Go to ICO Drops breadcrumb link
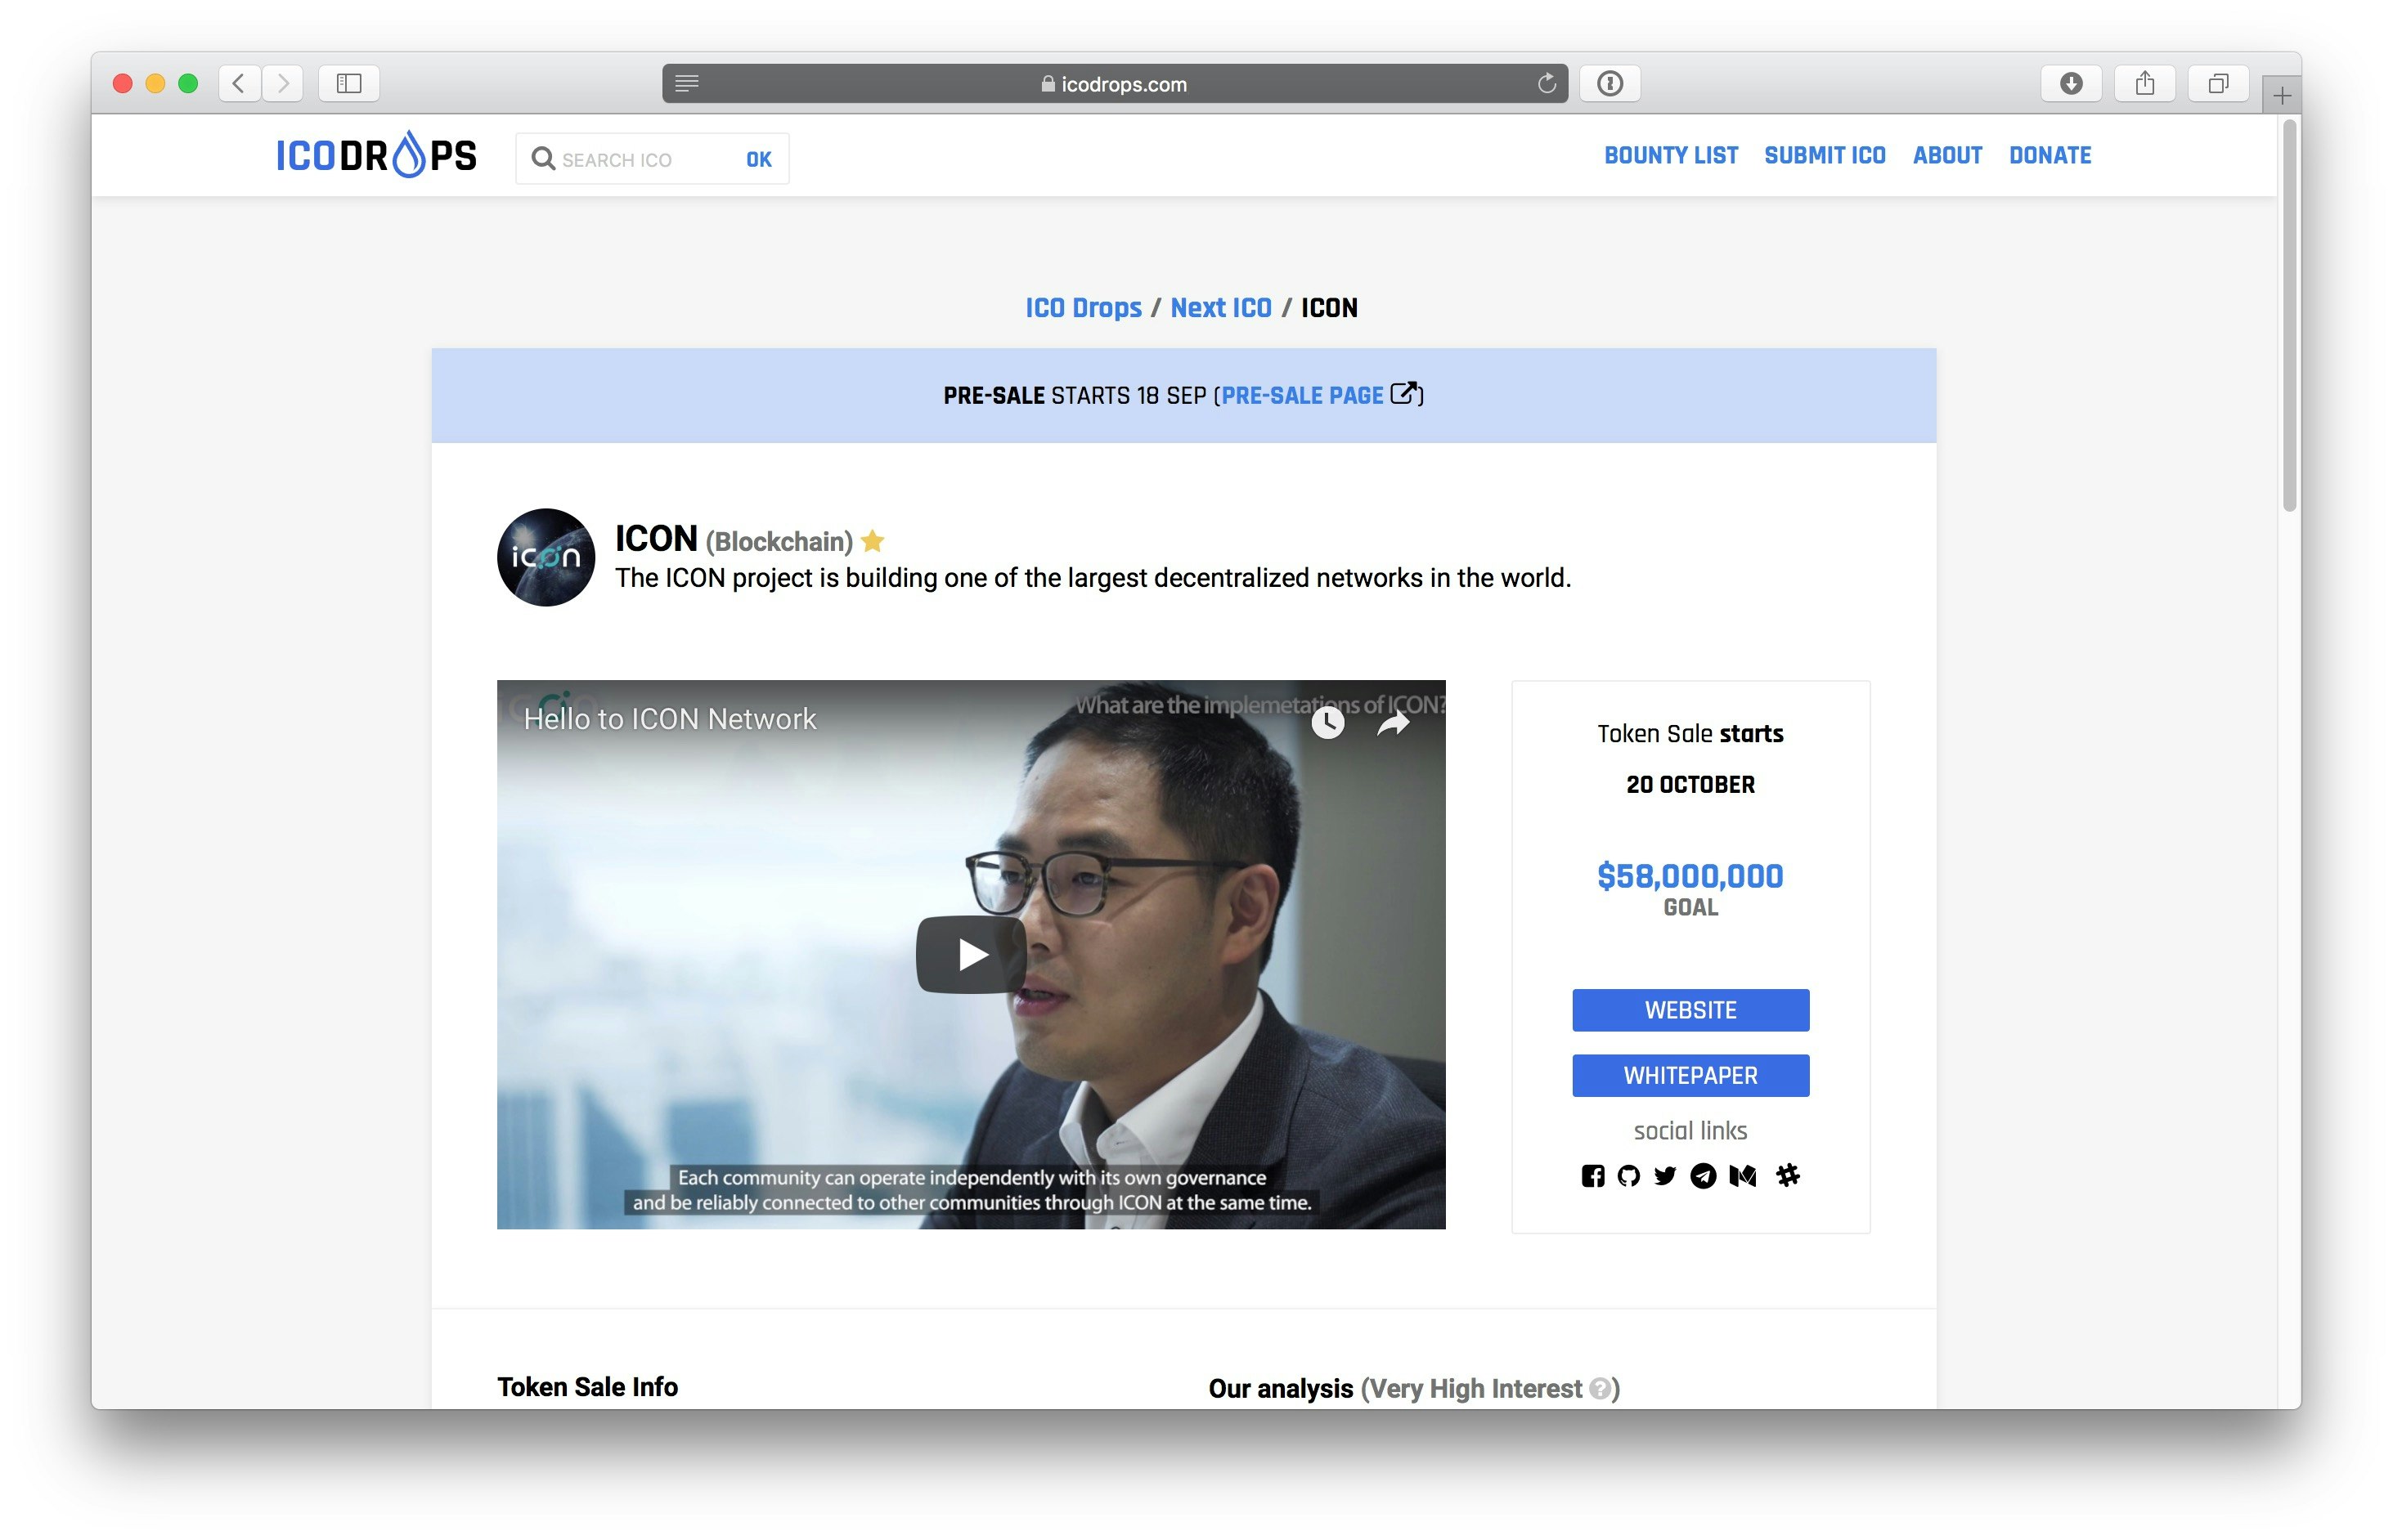The width and height of the screenshot is (2393, 1540). [1083, 307]
